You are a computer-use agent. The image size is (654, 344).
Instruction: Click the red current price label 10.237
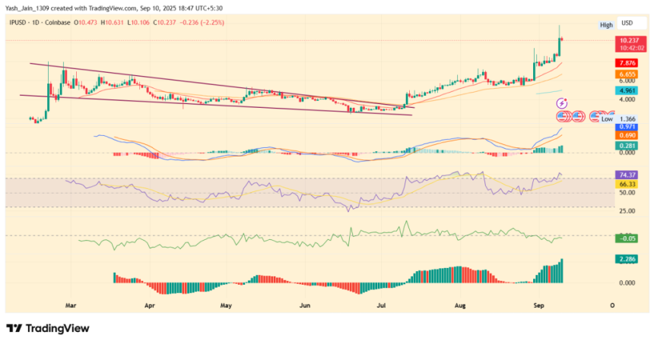coord(628,40)
